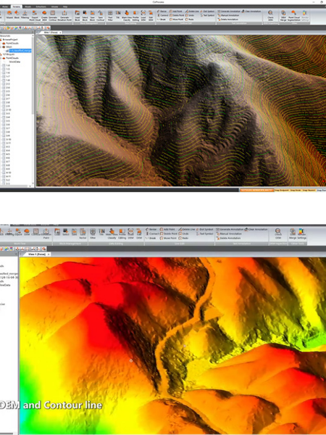
Task: Toggle checkbox for block 3-10 in tree
Action: [4, 139]
